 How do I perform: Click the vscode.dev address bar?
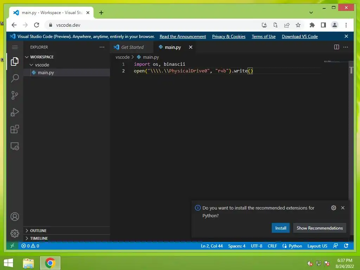[x=152, y=25]
